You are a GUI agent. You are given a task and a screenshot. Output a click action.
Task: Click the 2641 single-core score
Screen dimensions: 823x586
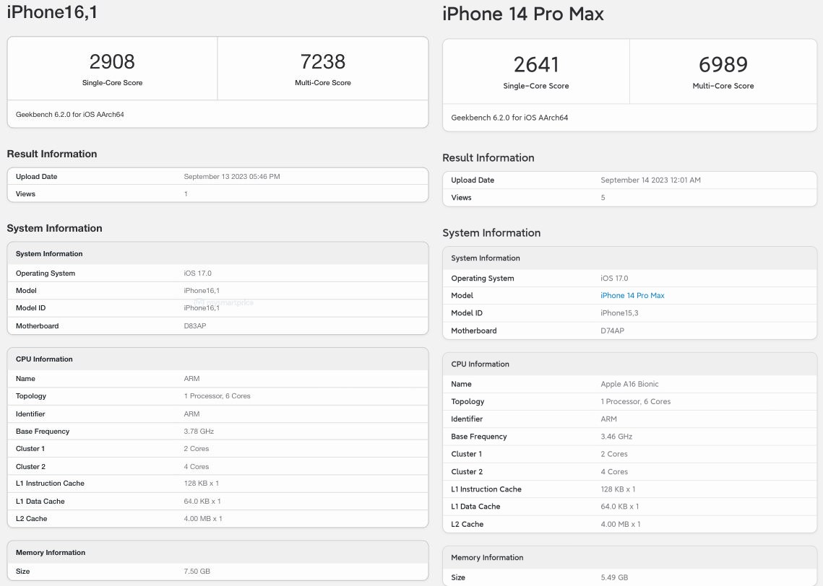(x=536, y=64)
